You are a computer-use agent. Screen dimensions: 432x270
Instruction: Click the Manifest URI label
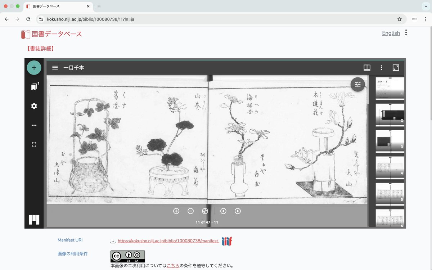click(x=70, y=240)
